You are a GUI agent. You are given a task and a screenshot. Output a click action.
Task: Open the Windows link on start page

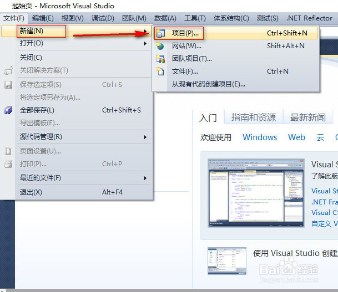point(260,137)
